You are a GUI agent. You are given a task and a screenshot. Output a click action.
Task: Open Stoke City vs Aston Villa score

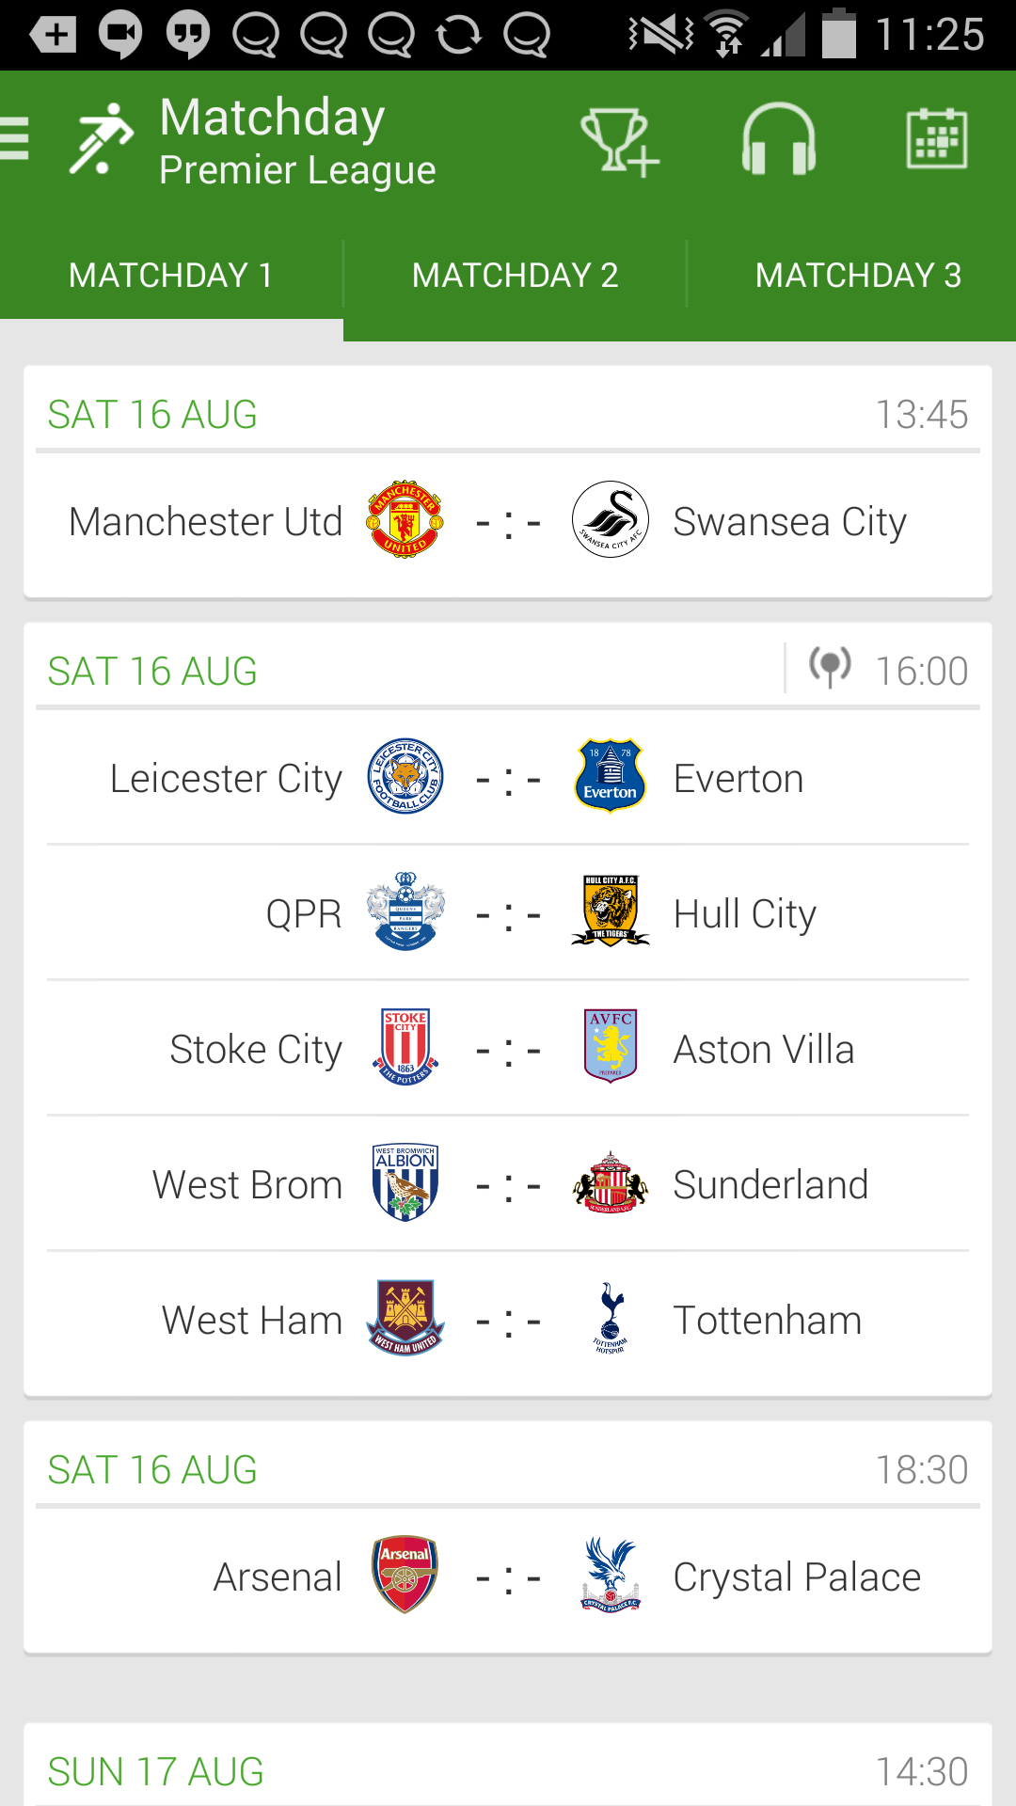pyautogui.click(x=508, y=1049)
